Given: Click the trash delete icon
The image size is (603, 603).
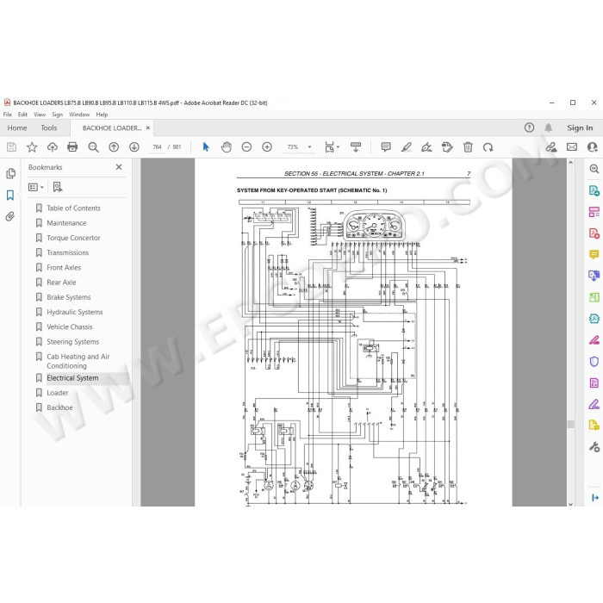Looking at the screenshot, I should tap(468, 147).
